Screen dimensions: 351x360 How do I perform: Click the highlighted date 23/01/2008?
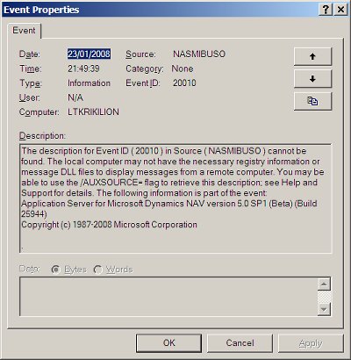tap(89, 54)
